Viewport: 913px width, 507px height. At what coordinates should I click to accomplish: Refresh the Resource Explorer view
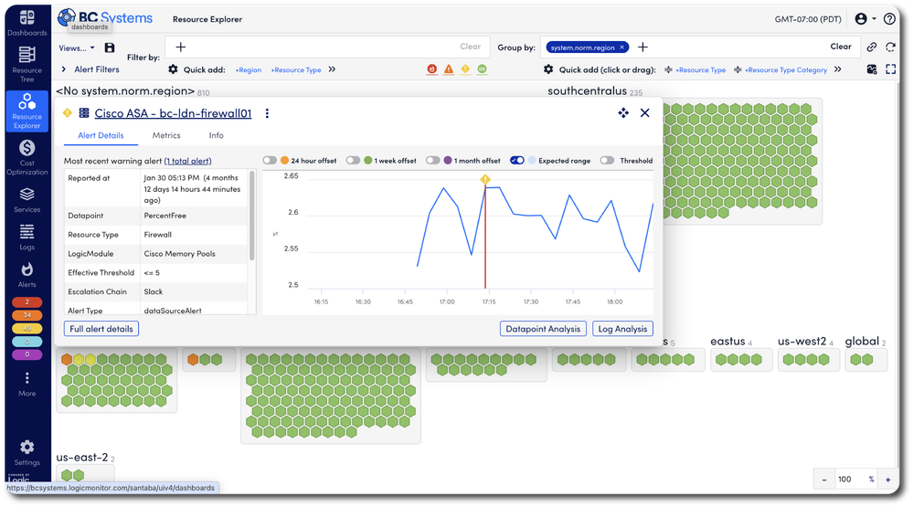[x=890, y=48]
